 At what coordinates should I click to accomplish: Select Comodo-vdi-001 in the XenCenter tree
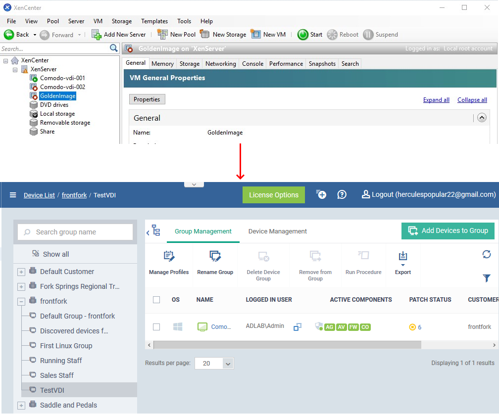62,78
